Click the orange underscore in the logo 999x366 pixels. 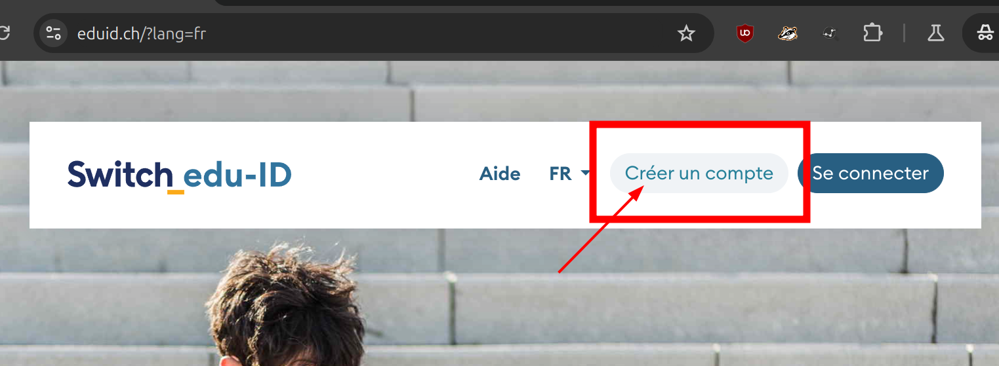(x=175, y=191)
